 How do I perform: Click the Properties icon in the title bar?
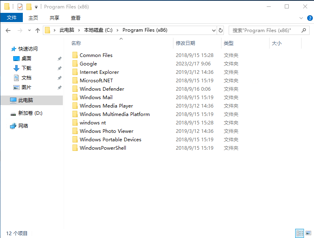(20, 7)
